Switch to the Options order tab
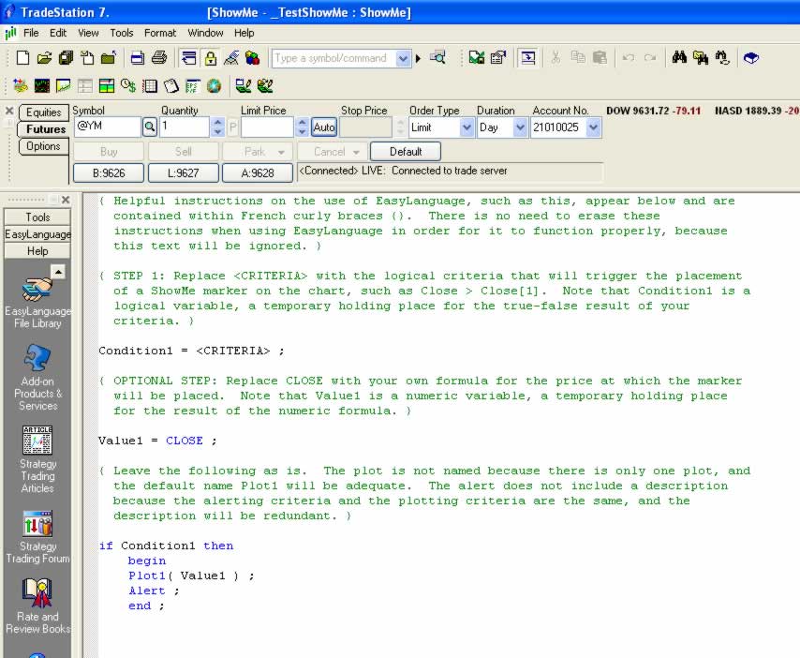This screenshot has height=658, width=800. tap(43, 146)
